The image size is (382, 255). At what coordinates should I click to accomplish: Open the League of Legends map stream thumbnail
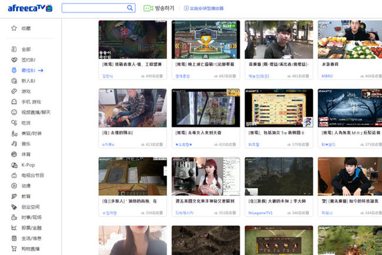click(x=133, y=39)
